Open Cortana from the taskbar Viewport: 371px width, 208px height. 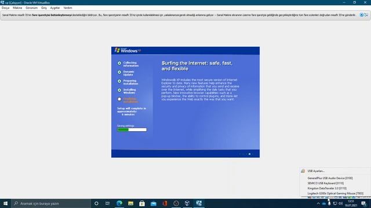point(96,203)
